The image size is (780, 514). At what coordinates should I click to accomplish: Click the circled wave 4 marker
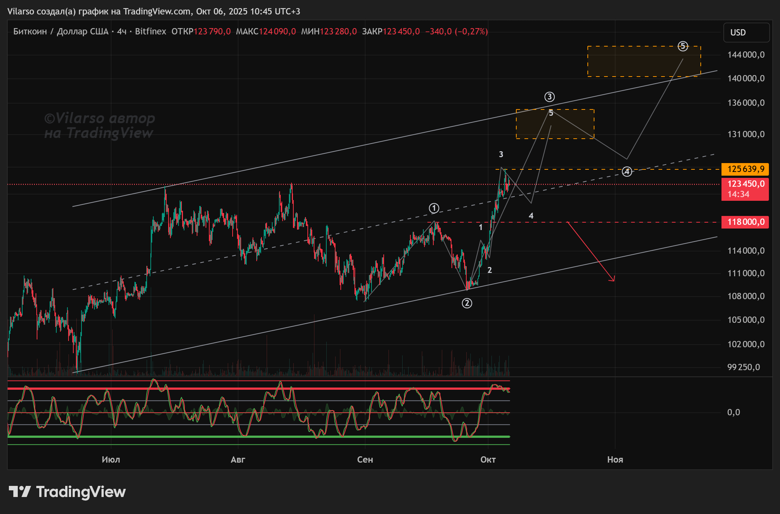point(627,172)
